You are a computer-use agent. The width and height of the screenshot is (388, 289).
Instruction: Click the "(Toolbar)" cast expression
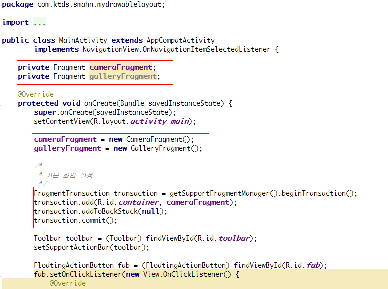coord(124,238)
